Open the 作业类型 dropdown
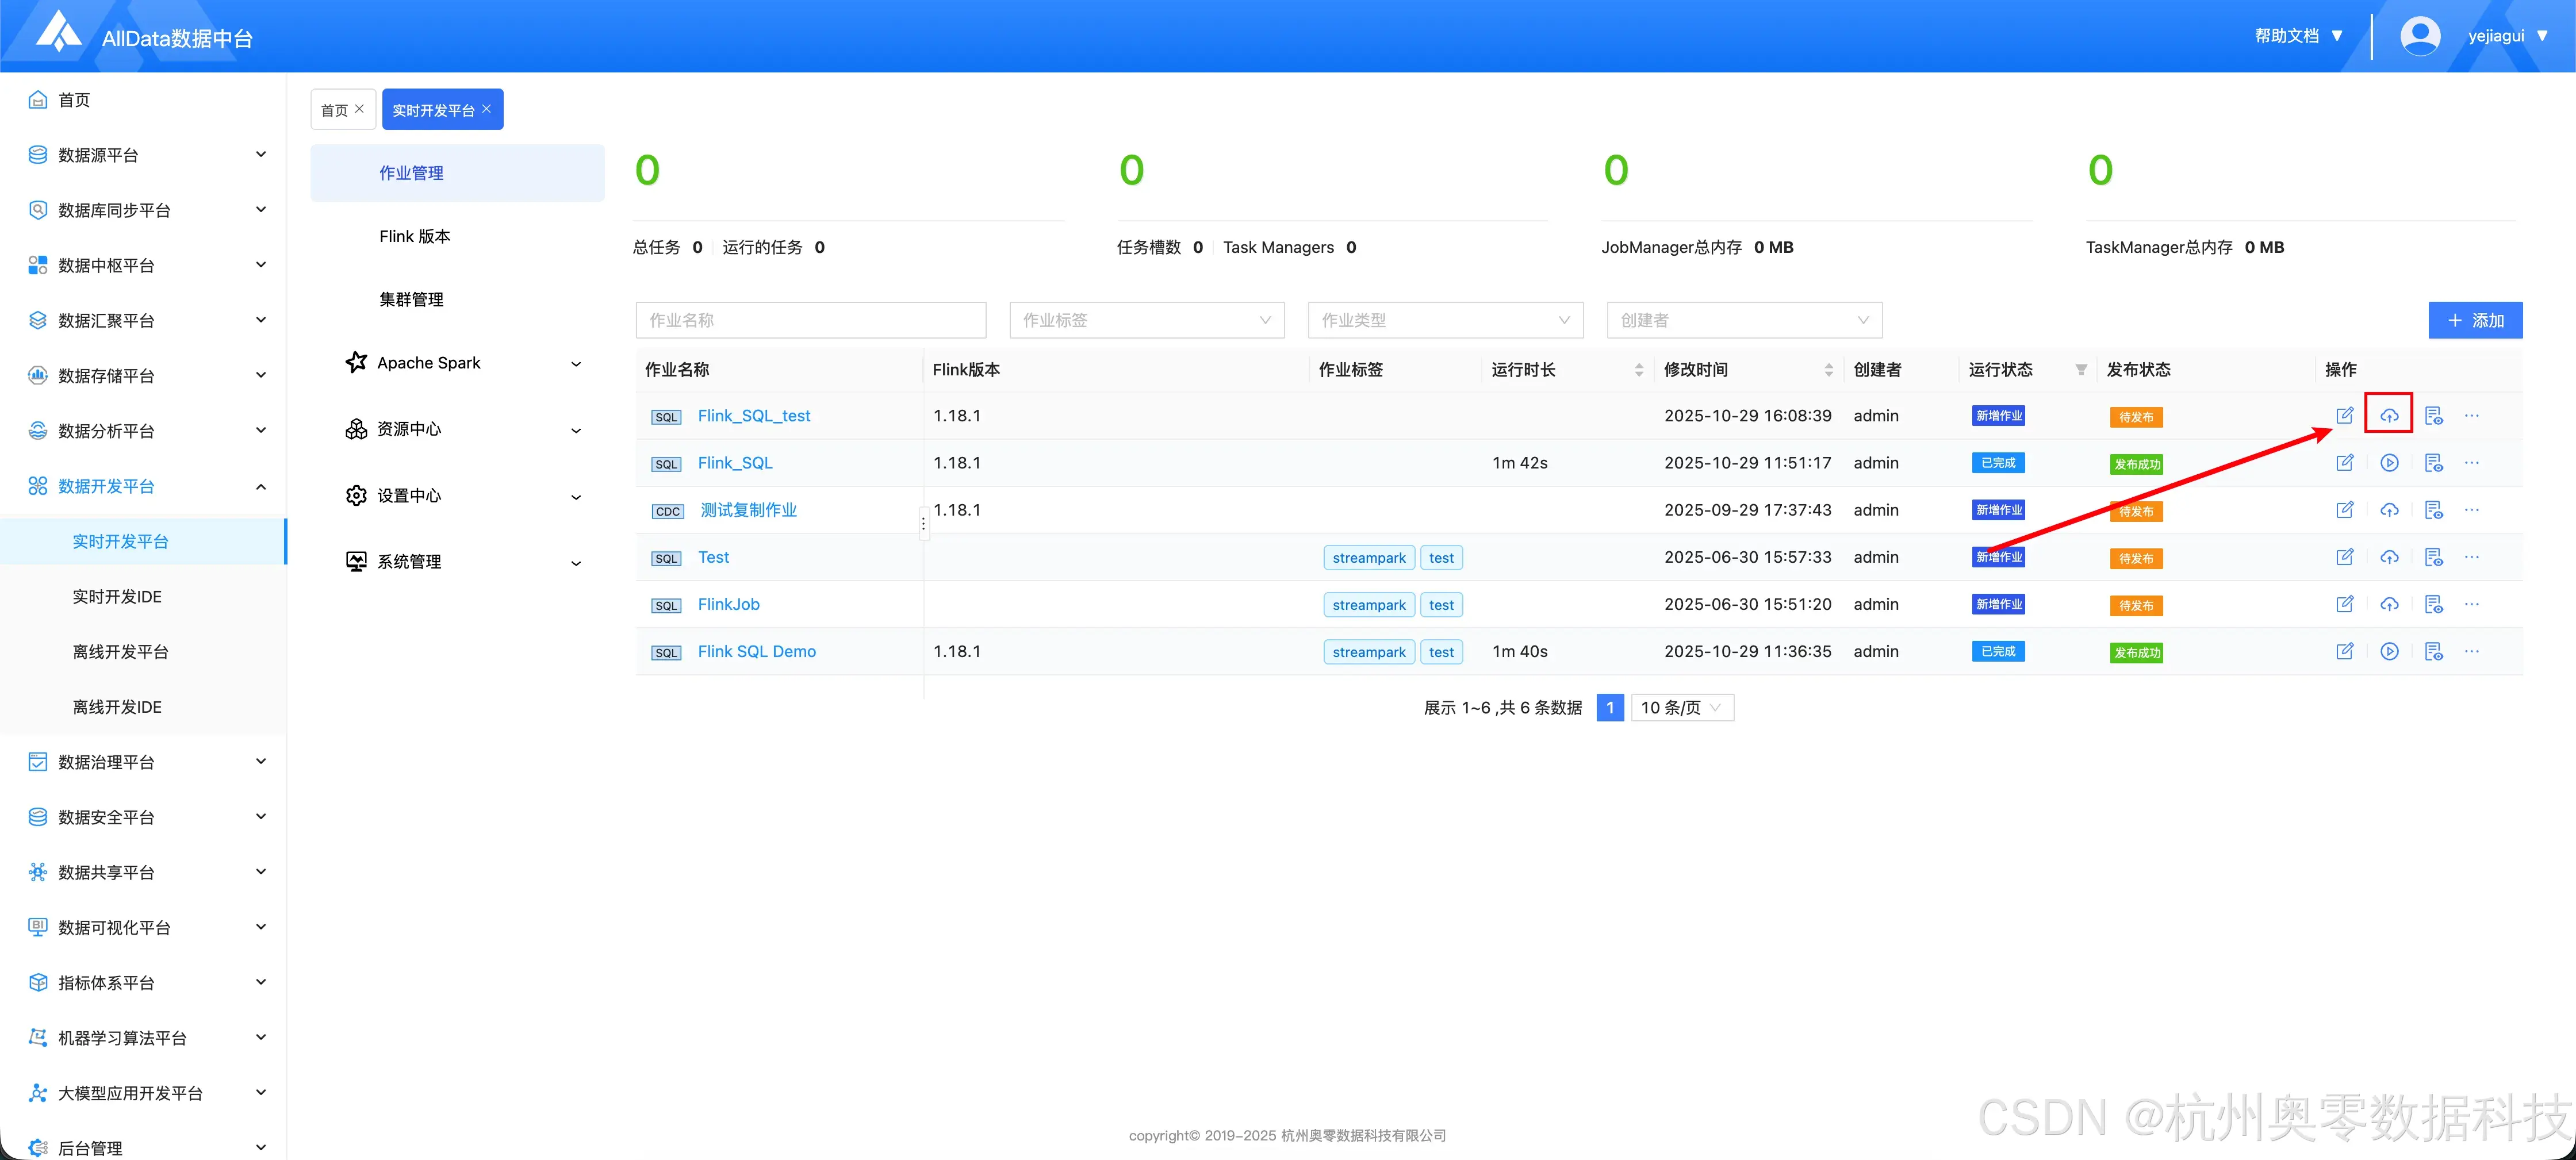 [1445, 320]
